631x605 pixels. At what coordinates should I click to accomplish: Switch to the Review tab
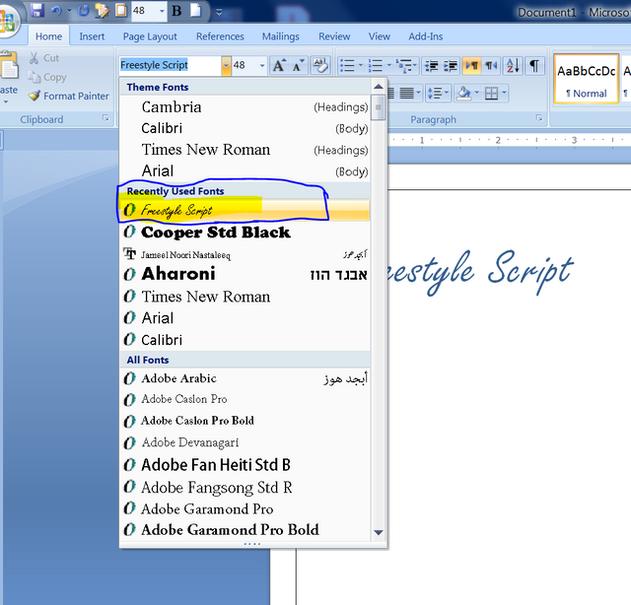pos(334,36)
